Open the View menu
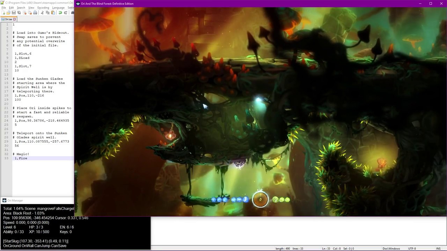Image resolution: width=447 pixels, height=251 pixels. [x=31, y=8]
